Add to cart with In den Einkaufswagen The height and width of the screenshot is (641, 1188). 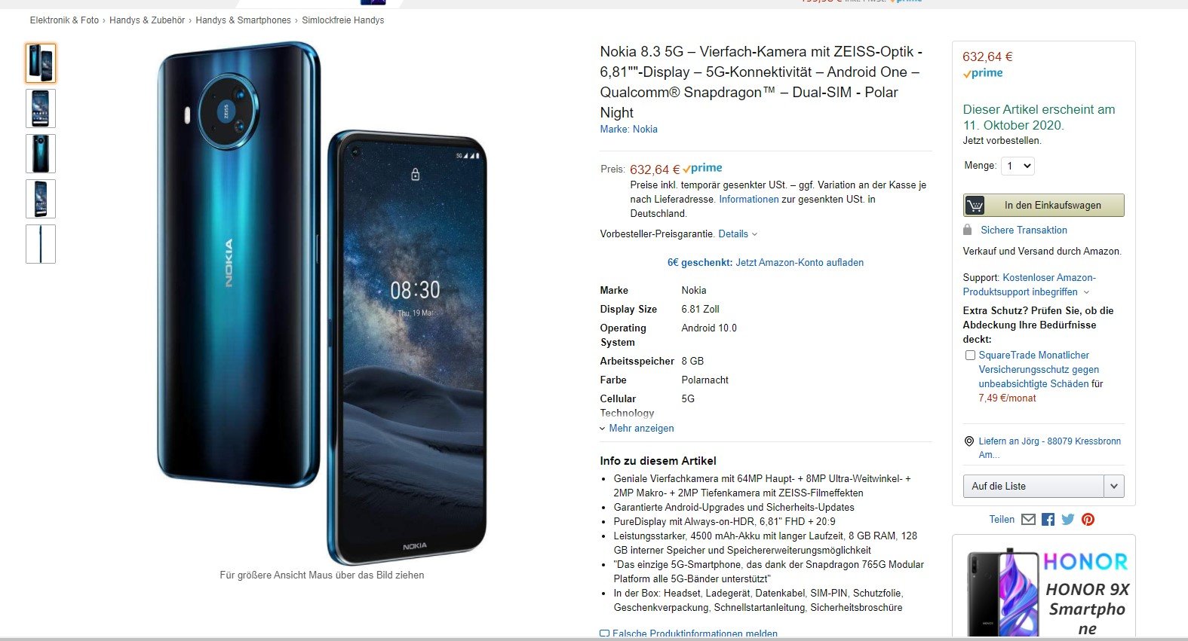[1044, 206]
